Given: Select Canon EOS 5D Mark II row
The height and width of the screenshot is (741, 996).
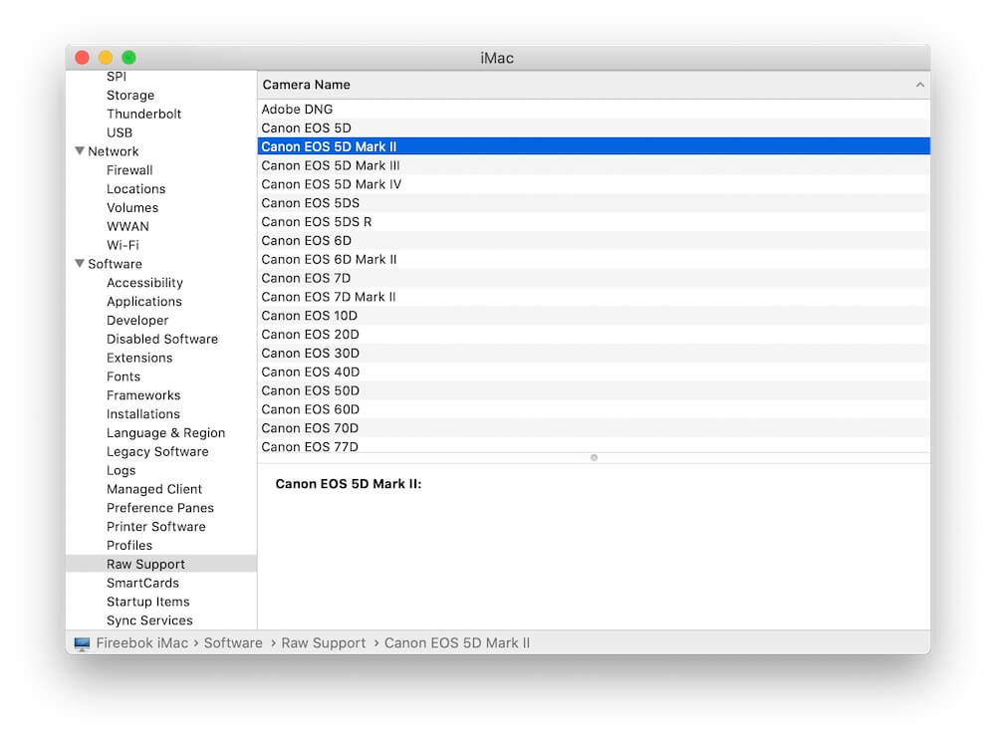Looking at the screenshot, I should tap(594, 146).
